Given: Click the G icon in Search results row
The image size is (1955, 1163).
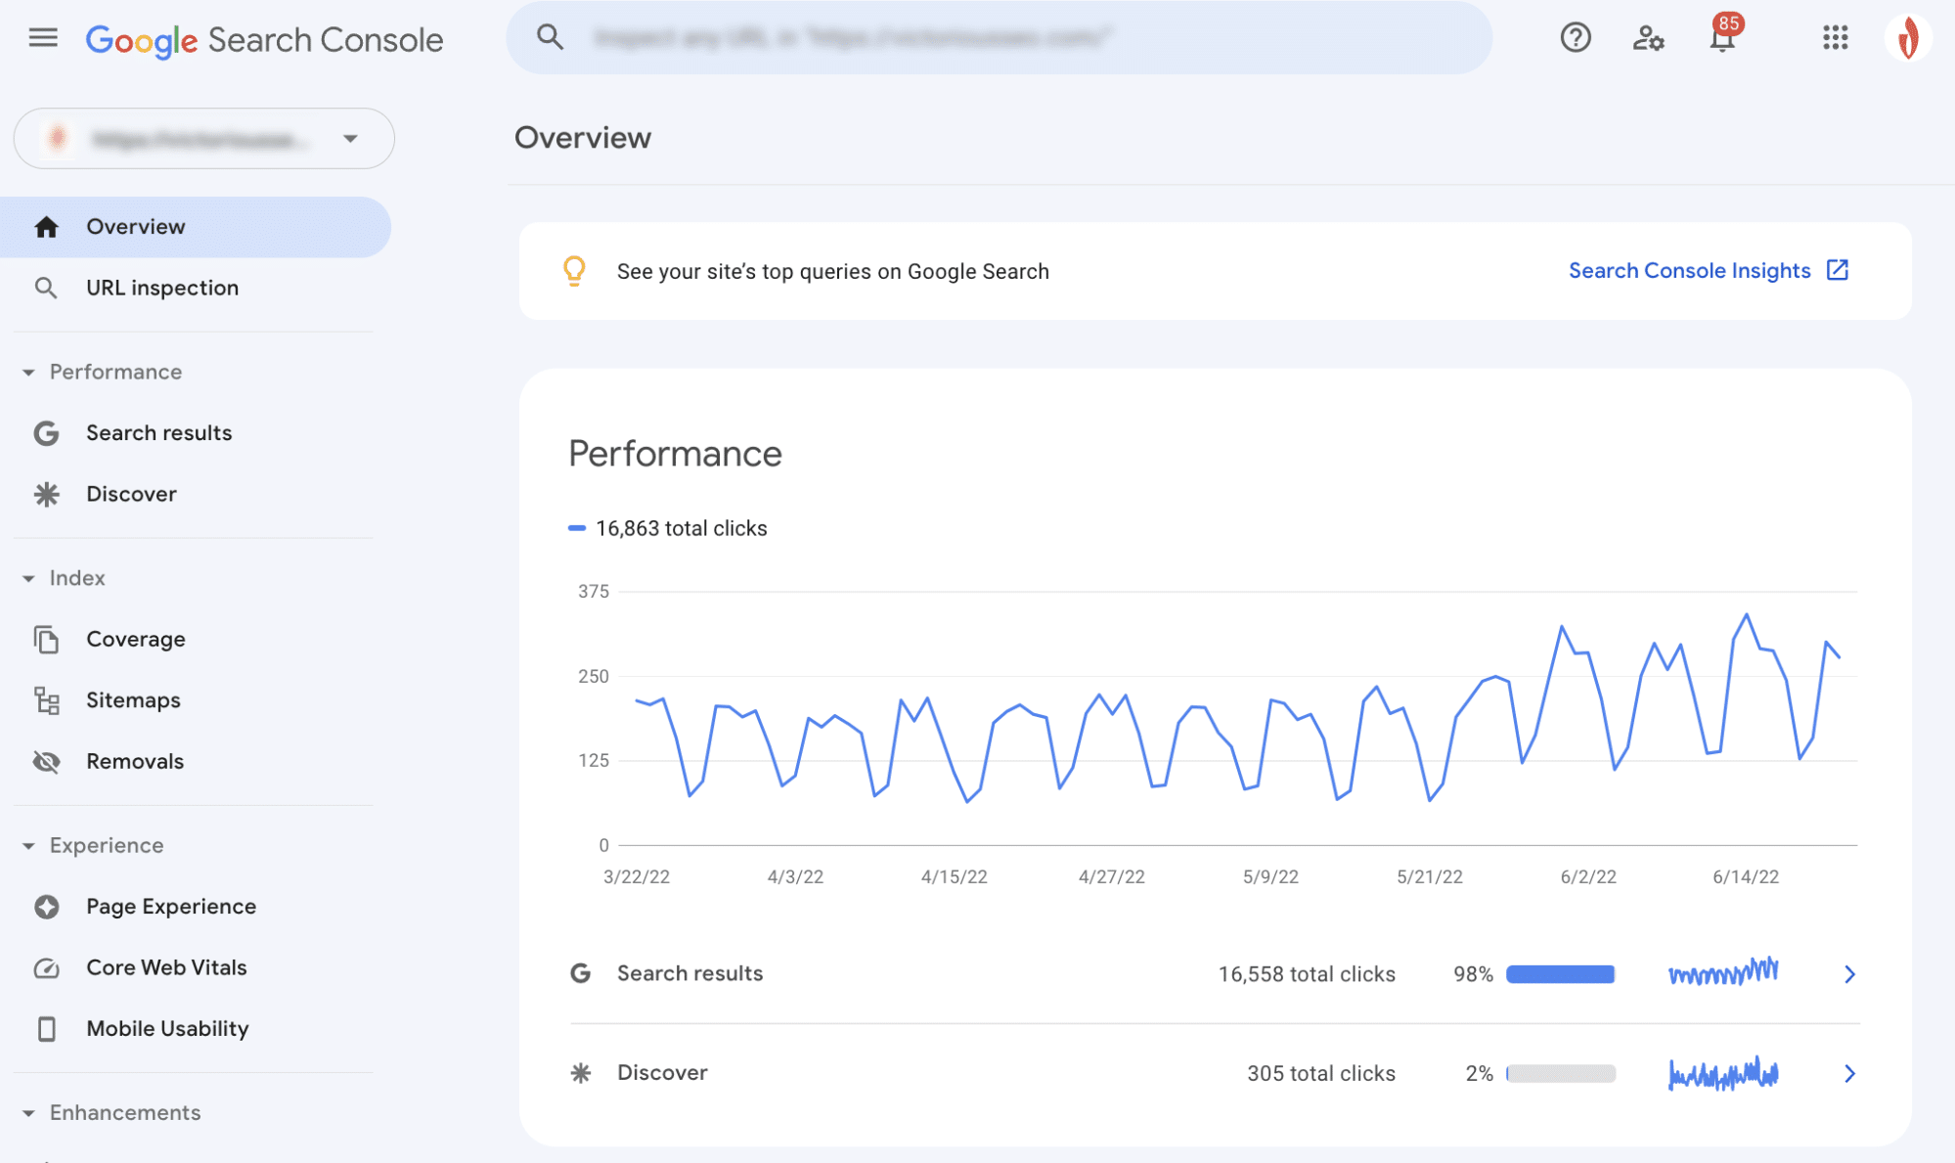Looking at the screenshot, I should click(580, 973).
